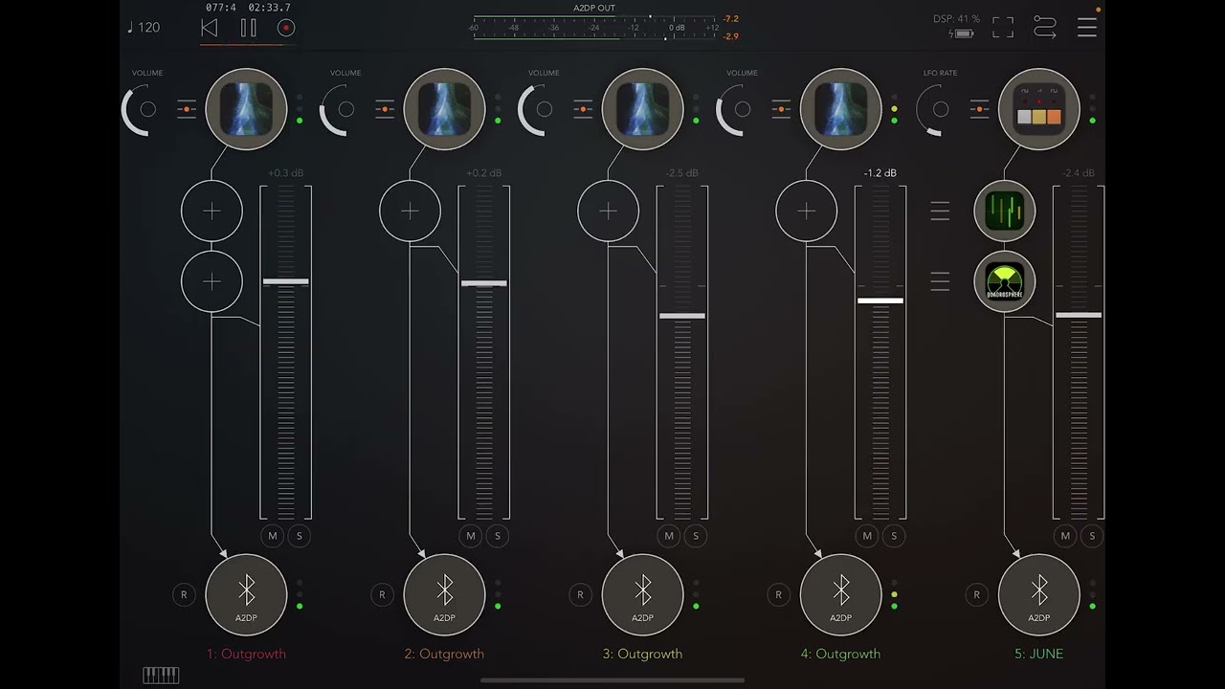1225x689 pixels.
Task: Open the green bars effect on JUNE channel
Action: [x=1005, y=211]
